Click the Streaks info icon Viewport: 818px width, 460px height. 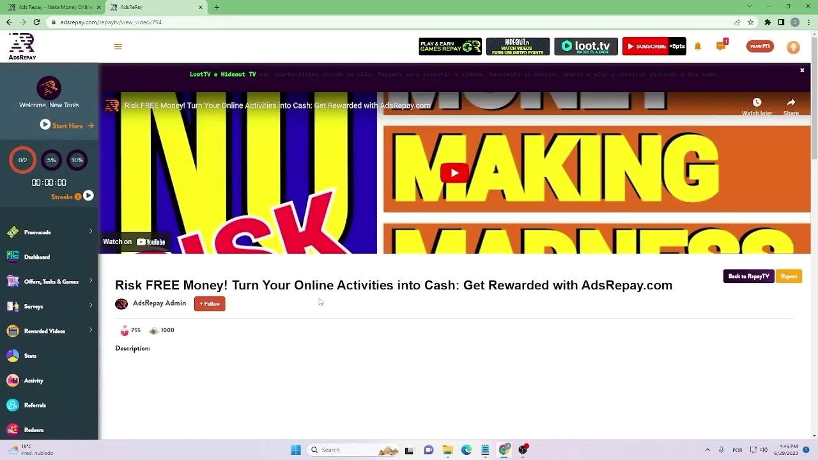point(78,197)
